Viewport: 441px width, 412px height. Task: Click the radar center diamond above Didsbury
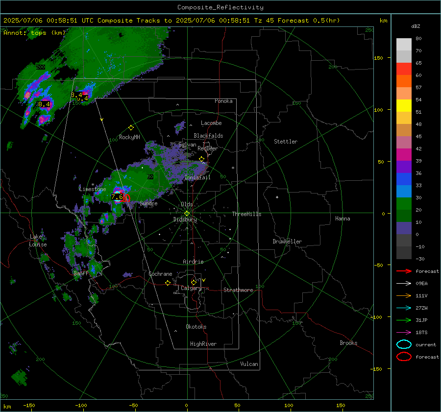point(187,214)
